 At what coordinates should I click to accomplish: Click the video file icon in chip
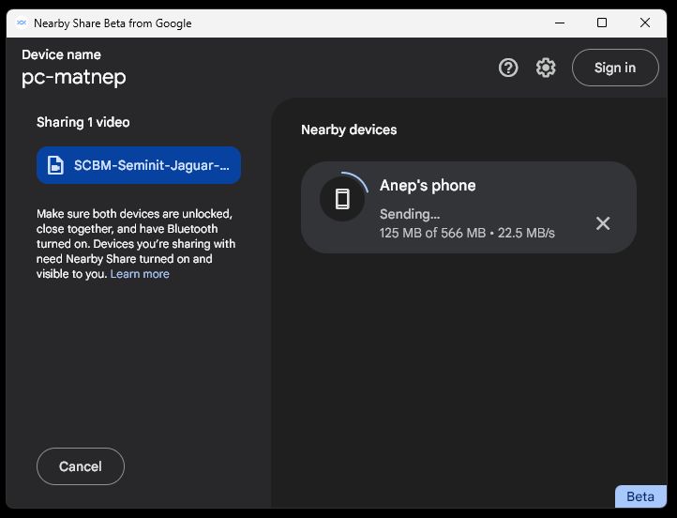click(55, 165)
